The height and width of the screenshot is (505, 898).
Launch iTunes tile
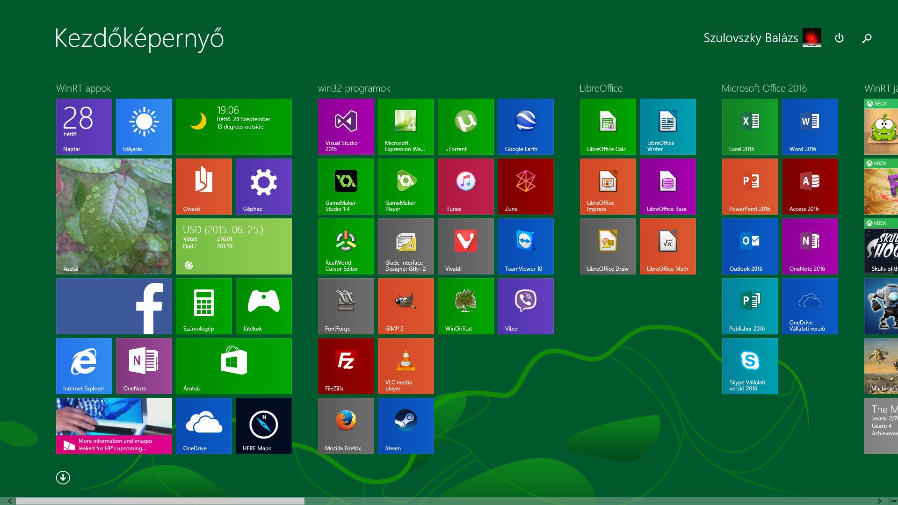coord(466,187)
